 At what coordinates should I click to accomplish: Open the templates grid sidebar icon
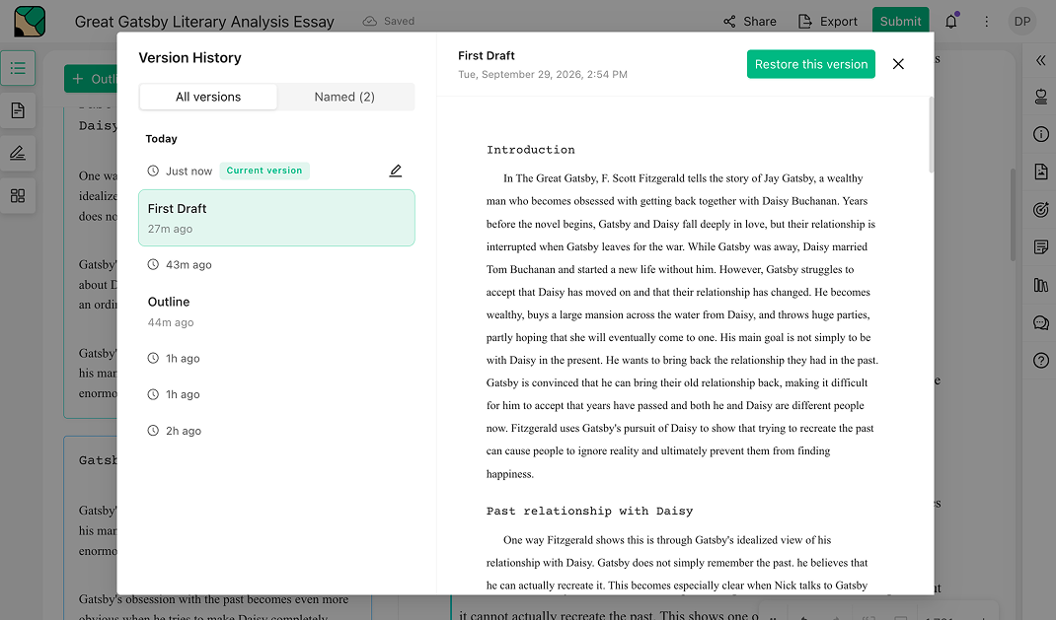[18, 196]
